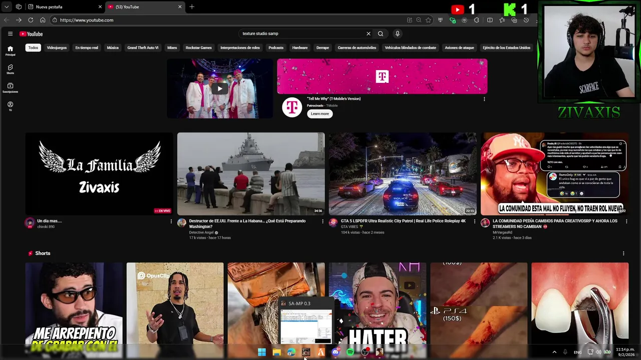Screen dimensions: 641x360
Task: Click Learn more on T-Mobile ad
Action: point(319,113)
